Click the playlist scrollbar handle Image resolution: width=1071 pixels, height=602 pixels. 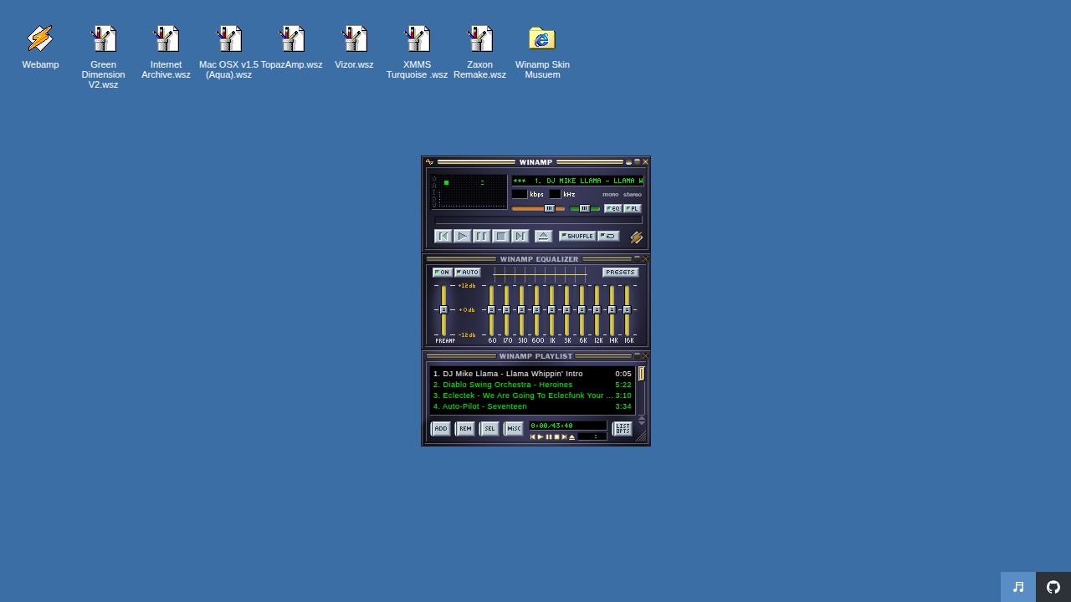pyautogui.click(x=642, y=374)
